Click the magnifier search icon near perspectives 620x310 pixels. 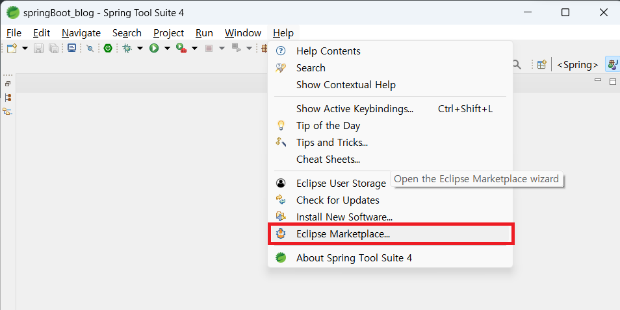(517, 64)
